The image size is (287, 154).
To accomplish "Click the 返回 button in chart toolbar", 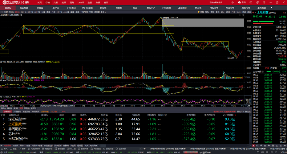I will click(249, 12).
